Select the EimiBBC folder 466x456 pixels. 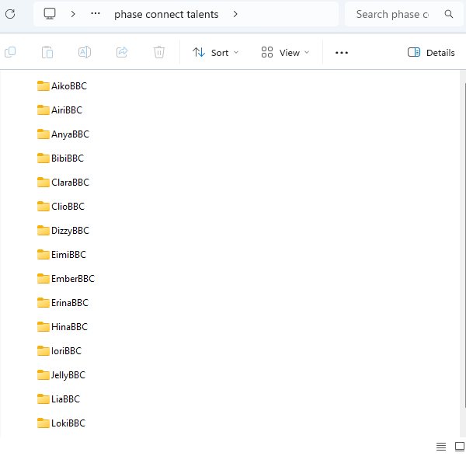tap(61, 255)
